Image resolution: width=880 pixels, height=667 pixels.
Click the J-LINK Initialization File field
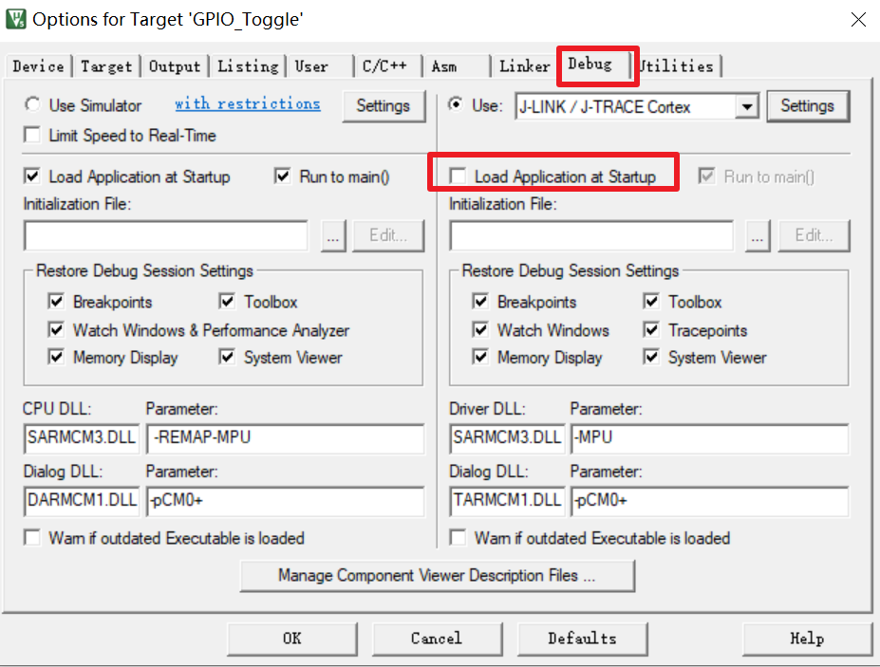point(591,235)
